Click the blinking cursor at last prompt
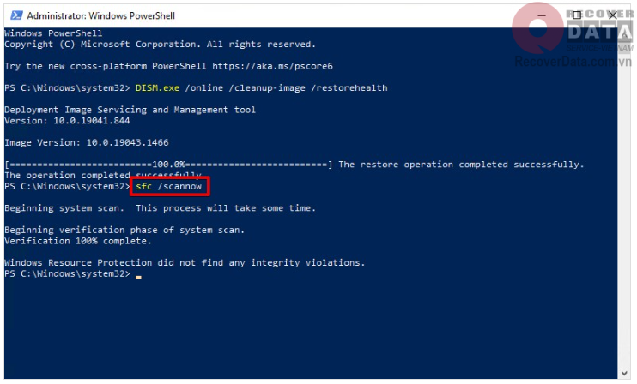The height and width of the screenshot is (384, 637). [137, 275]
